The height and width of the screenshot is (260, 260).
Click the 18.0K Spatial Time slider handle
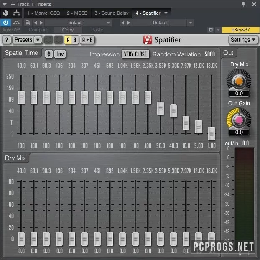(x=212, y=134)
